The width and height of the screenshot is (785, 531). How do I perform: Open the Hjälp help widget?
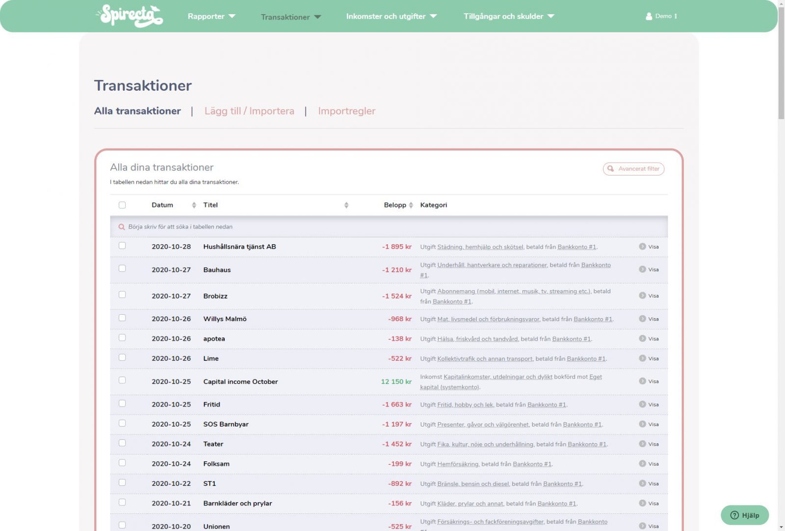click(x=744, y=515)
